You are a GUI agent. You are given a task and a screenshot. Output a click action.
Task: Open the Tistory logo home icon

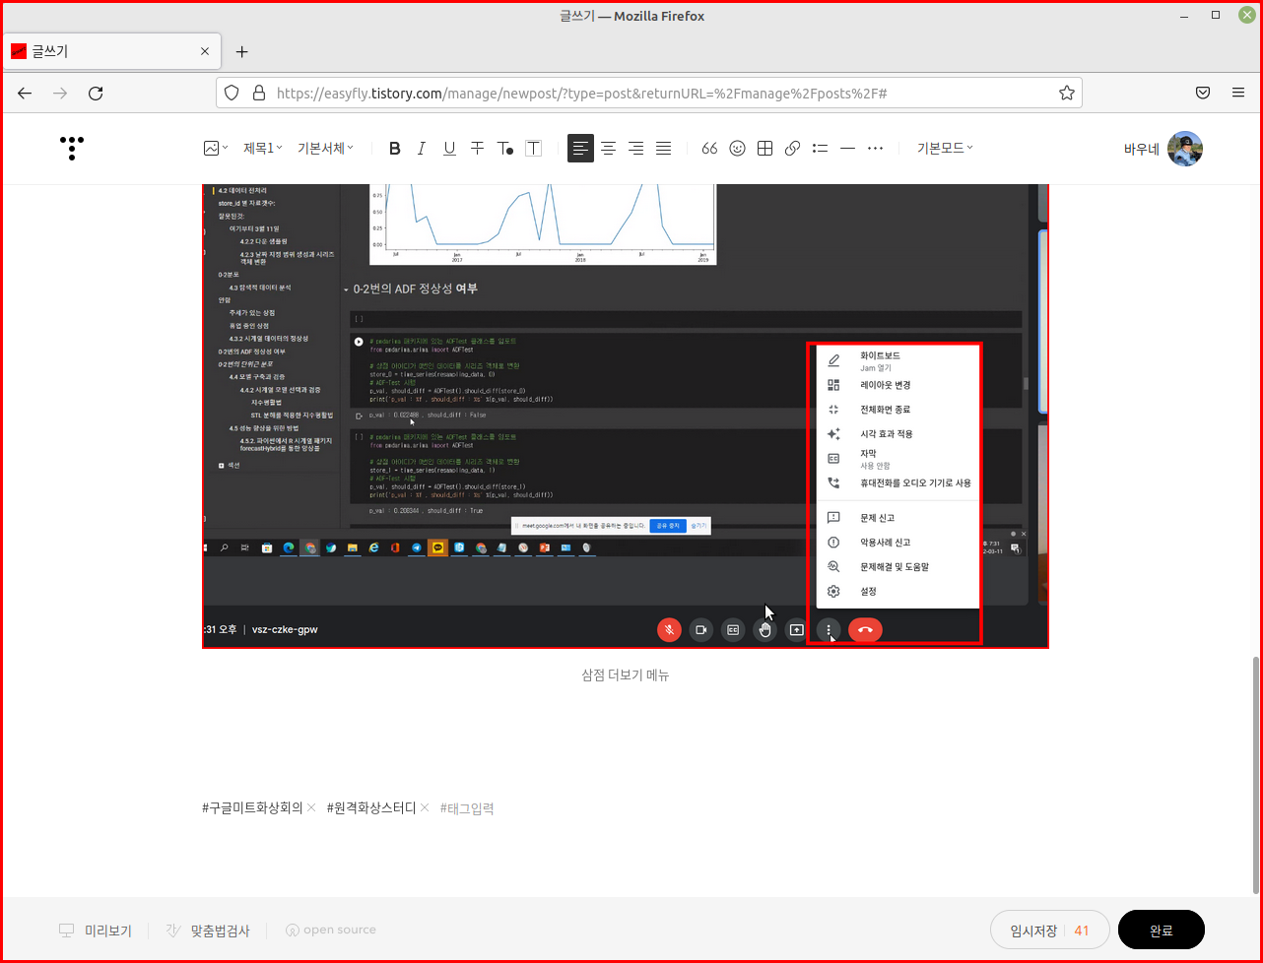72,148
